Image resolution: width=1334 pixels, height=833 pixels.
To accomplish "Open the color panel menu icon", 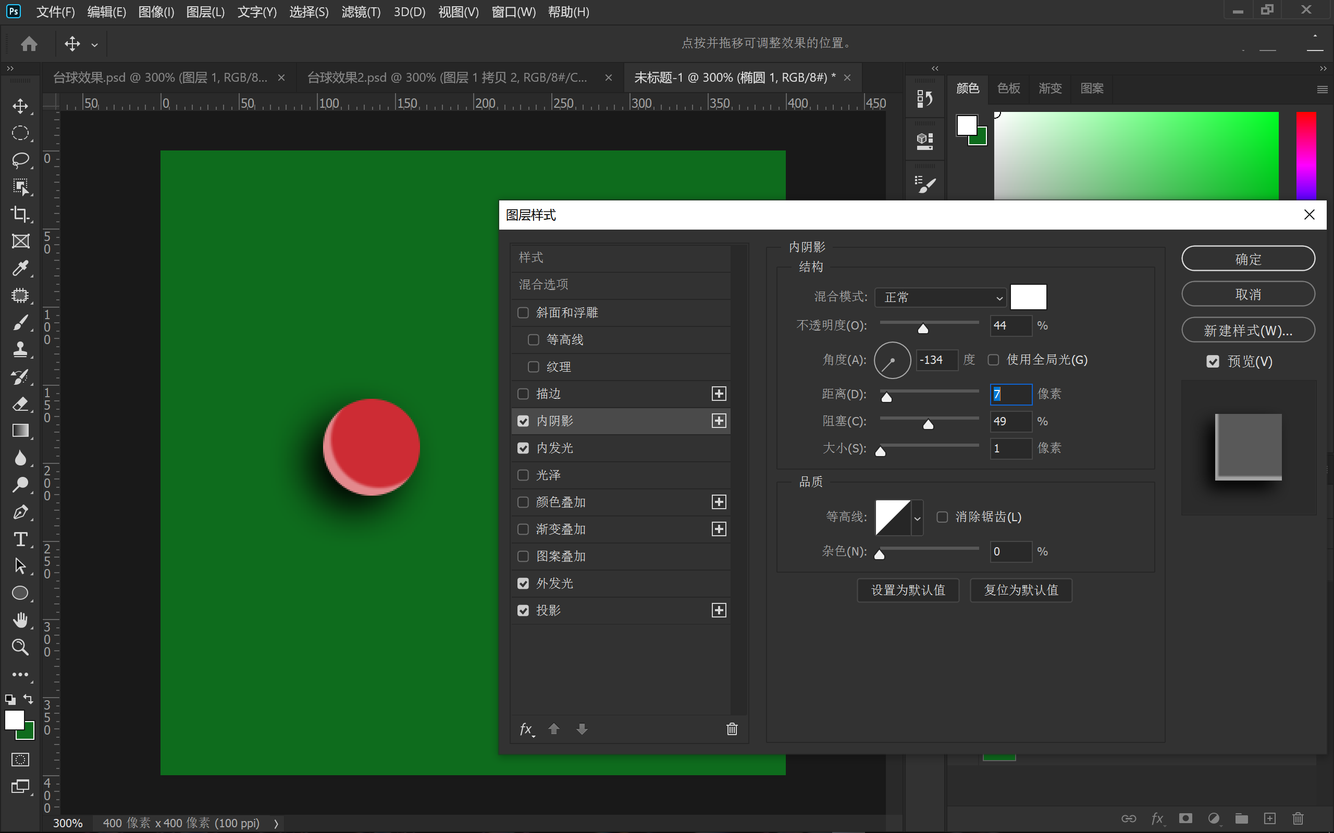I will click(x=1321, y=89).
